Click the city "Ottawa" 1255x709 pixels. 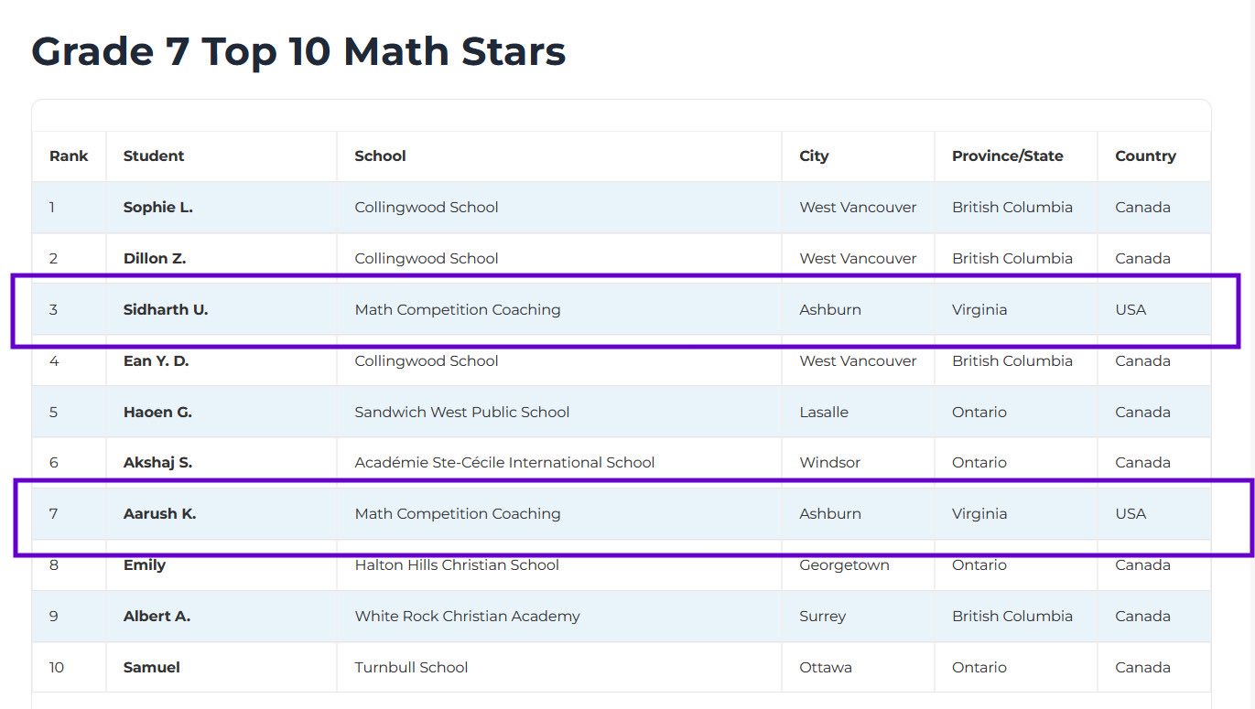point(826,667)
